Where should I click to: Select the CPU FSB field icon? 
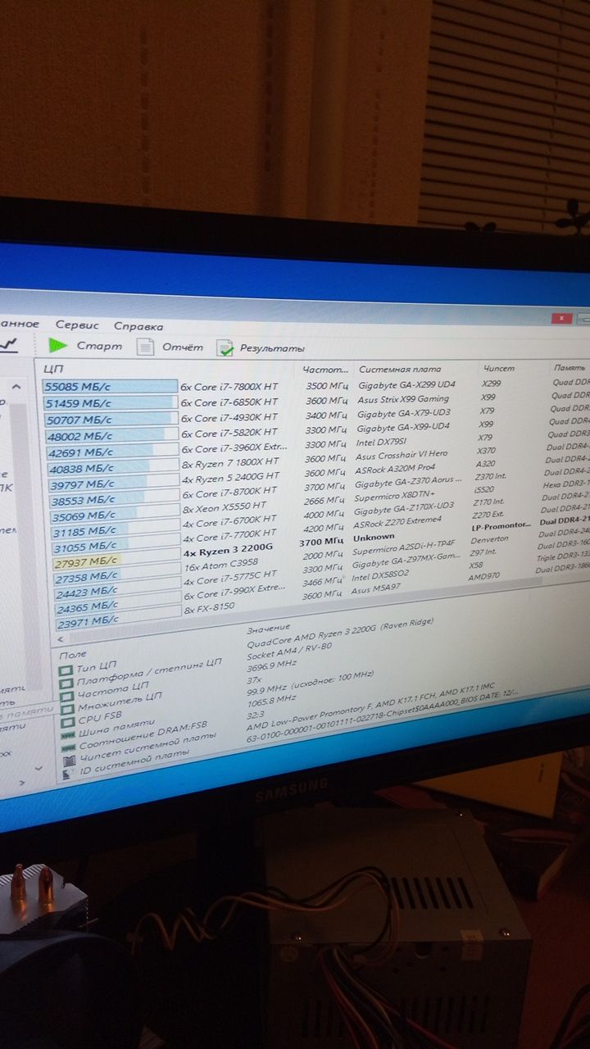[x=67, y=721]
